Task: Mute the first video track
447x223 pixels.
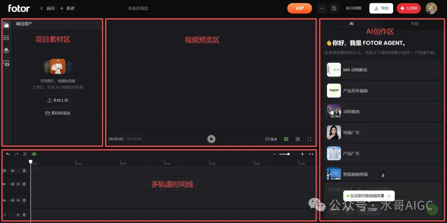Action: tap(18, 184)
